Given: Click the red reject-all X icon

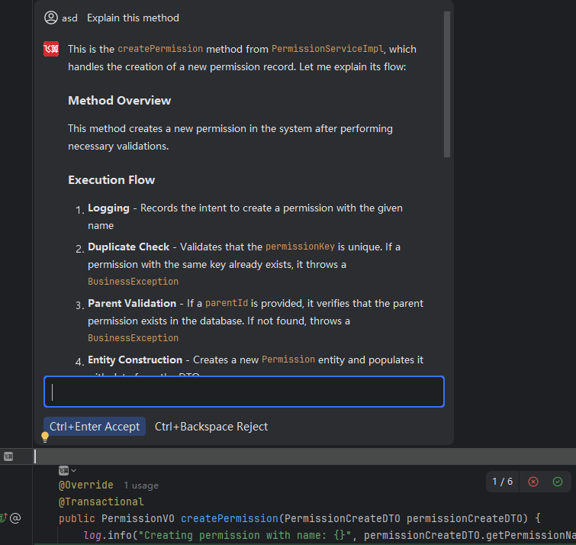Looking at the screenshot, I should pos(533,482).
